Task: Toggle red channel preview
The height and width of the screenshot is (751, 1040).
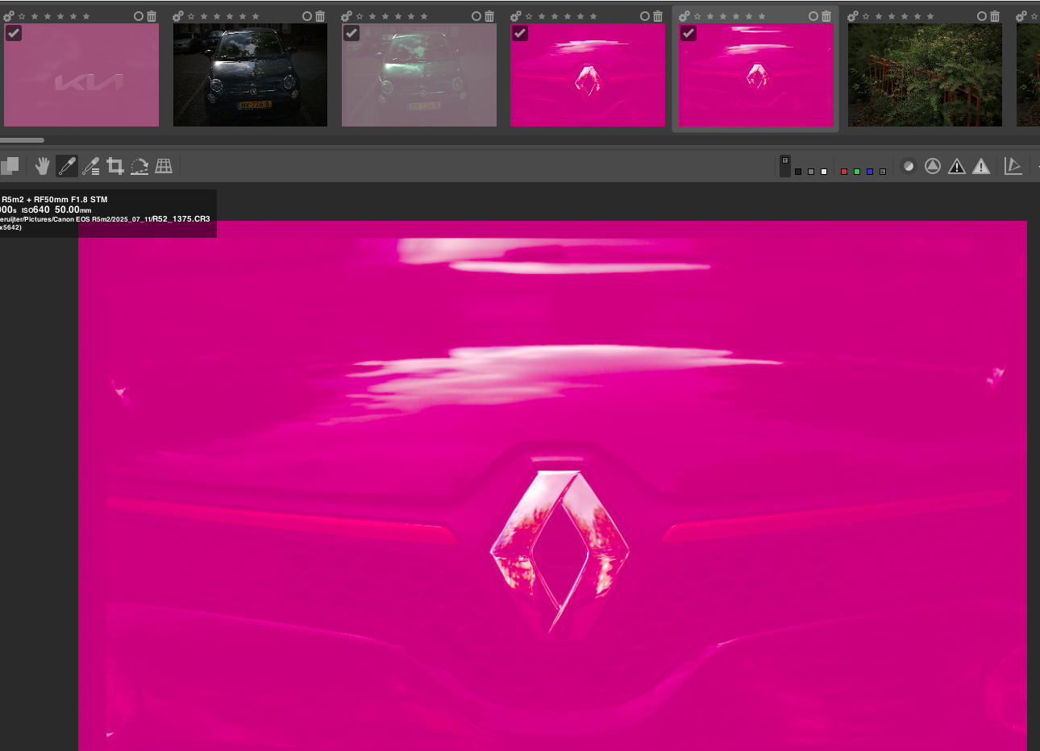Action: pos(844,172)
